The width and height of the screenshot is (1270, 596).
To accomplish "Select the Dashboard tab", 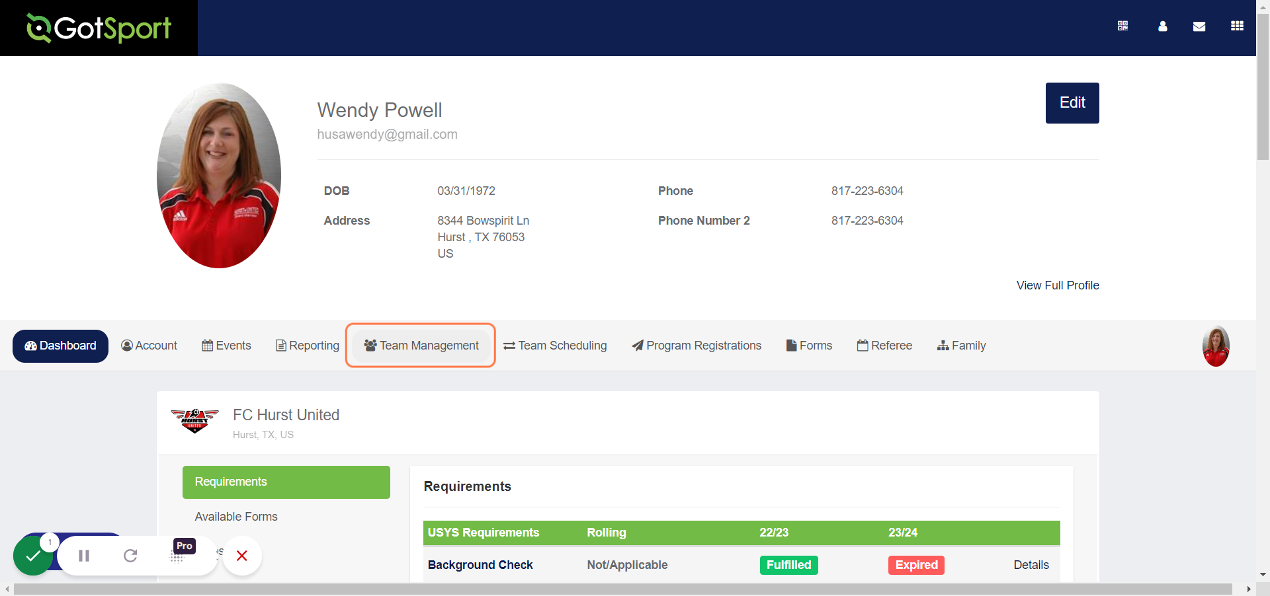I will pyautogui.click(x=60, y=346).
